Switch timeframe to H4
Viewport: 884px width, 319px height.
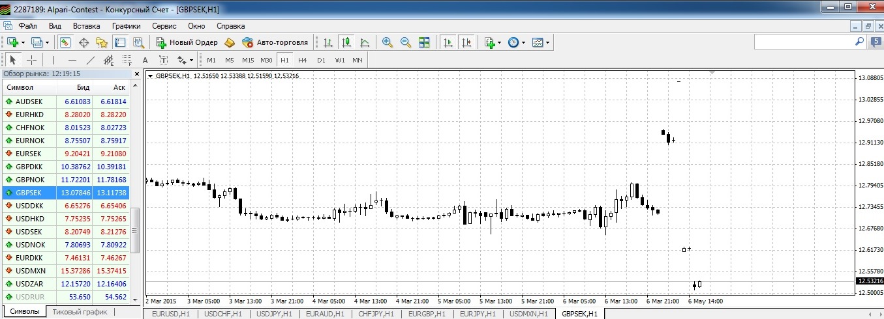pos(303,60)
